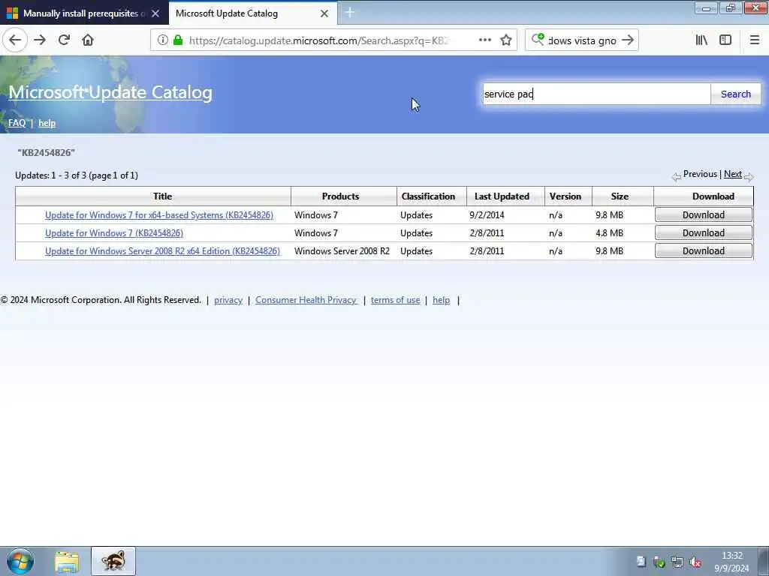Click the search engine magnifier icon
Screen dimensions: 769x576
pyautogui.click(x=538, y=40)
